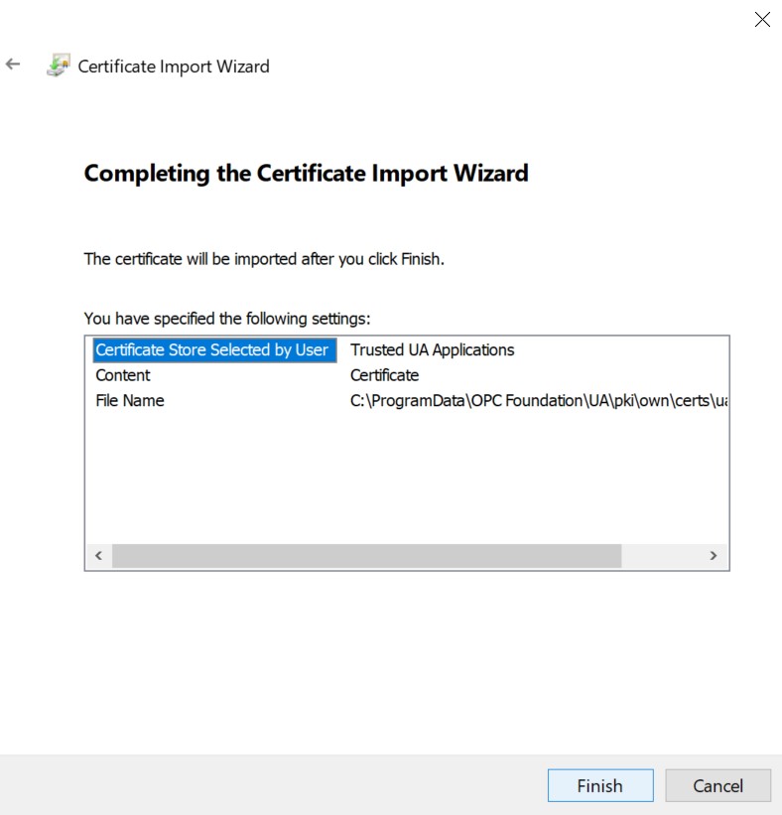Click the Certificate value beside Content
Viewport: 782px width, 815px height.
click(384, 375)
